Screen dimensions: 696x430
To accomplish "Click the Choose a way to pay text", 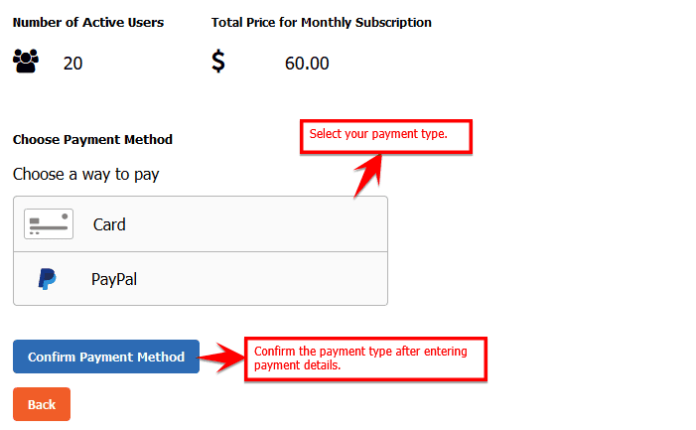I will [x=85, y=174].
